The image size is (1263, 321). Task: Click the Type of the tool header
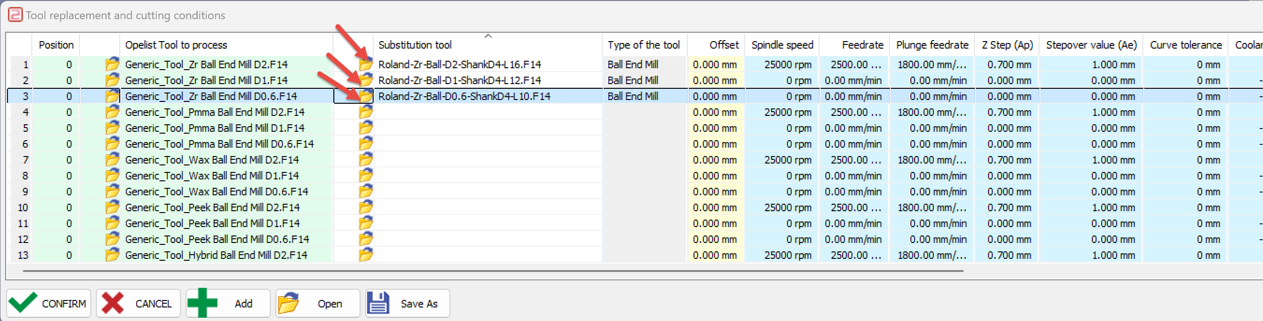[x=644, y=44]
